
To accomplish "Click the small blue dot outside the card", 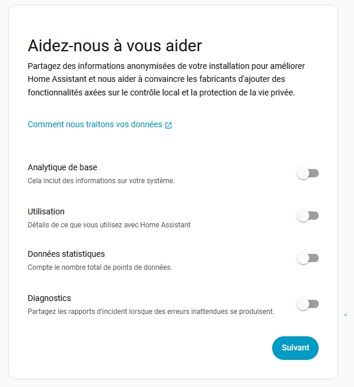I will [x=346, y=315].
